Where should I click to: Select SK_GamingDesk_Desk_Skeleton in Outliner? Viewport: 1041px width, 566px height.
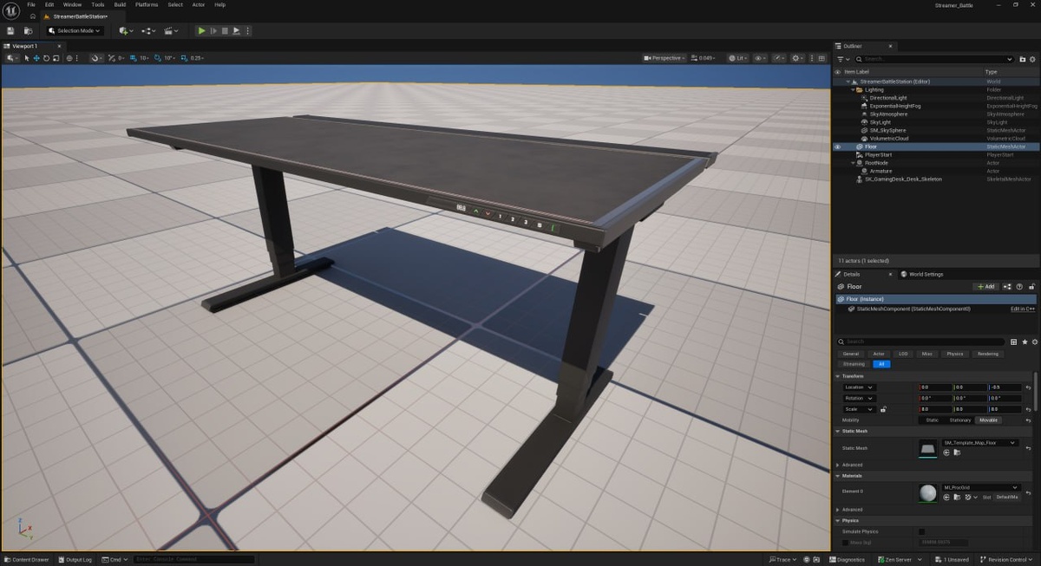[x=903, y=179]
